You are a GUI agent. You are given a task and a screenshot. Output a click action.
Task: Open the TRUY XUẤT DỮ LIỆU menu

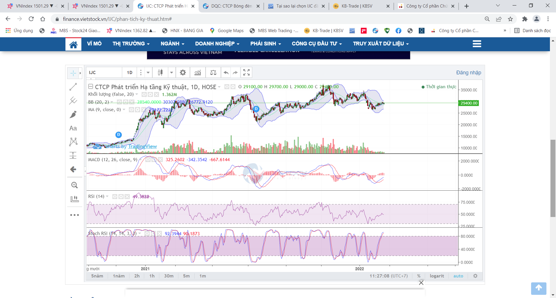click(381, 44)
